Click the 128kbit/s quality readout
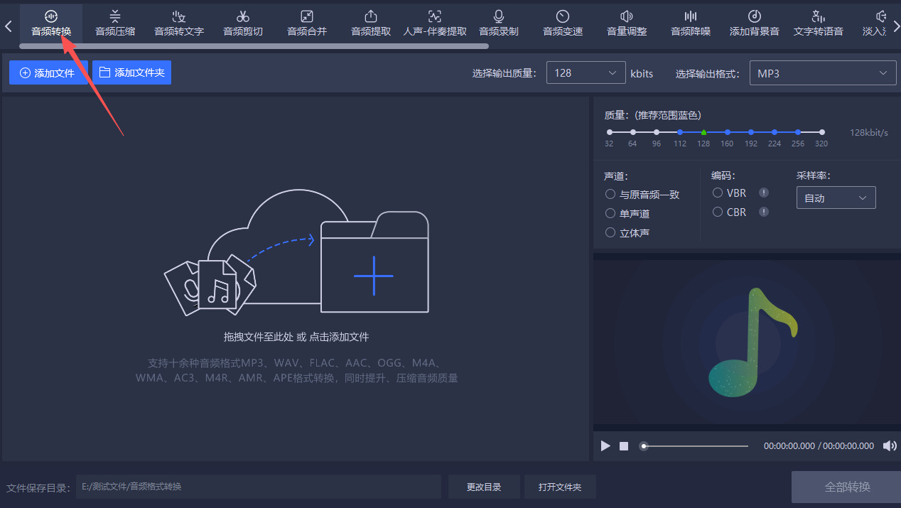 [869, 132]
